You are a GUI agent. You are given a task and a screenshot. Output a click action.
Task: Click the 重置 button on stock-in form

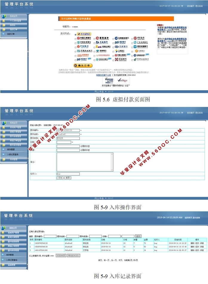(x=68, y=178)
